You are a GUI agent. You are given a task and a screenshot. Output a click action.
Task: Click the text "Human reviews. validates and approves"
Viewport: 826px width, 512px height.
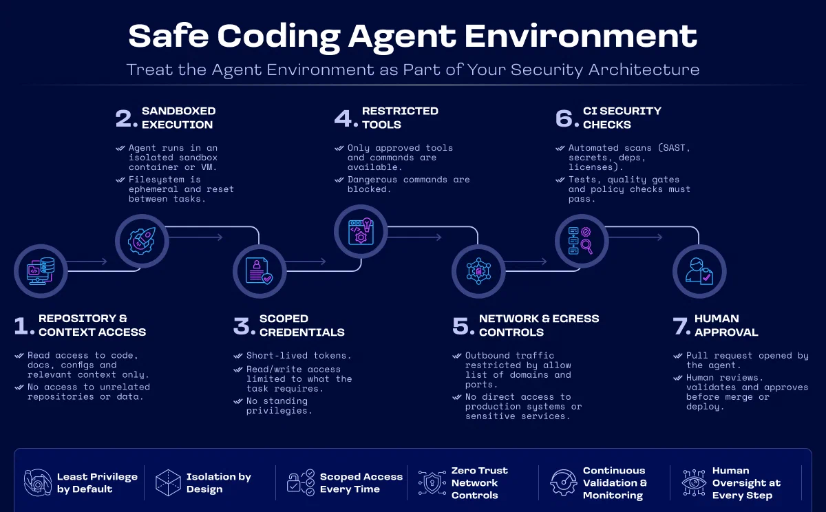[748, 383]
